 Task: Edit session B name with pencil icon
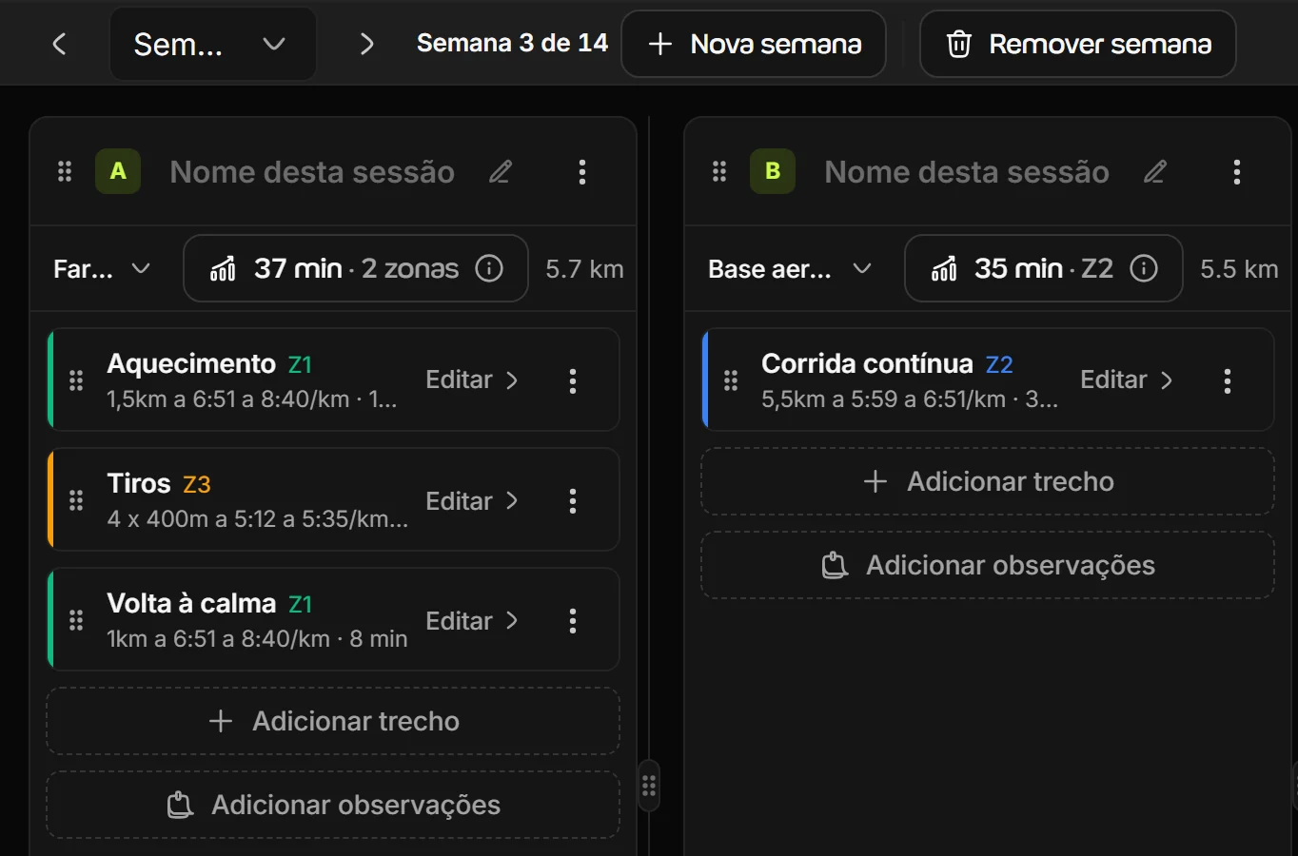click(1155, 171)
